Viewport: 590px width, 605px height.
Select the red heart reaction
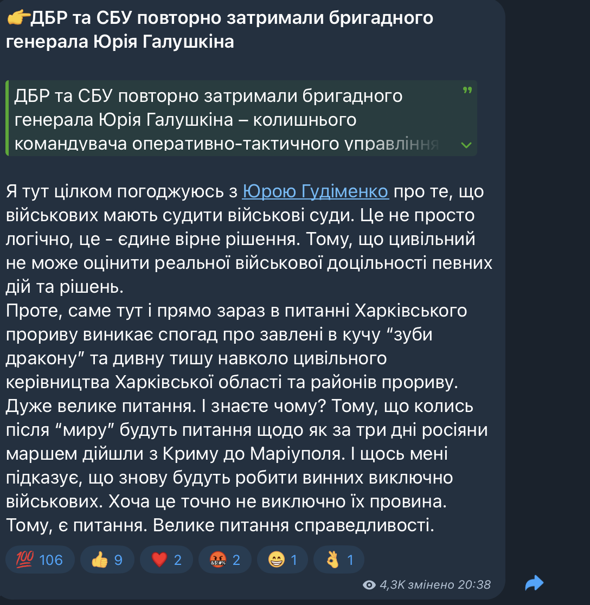pyautogui.click(x=166, y=559)
